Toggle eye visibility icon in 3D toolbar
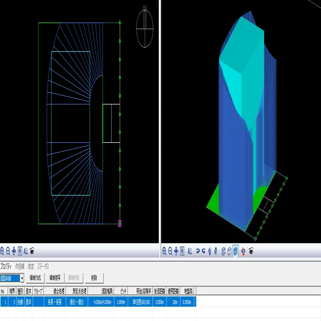Screen dimensions: 321x321 (x=251, y=251)
